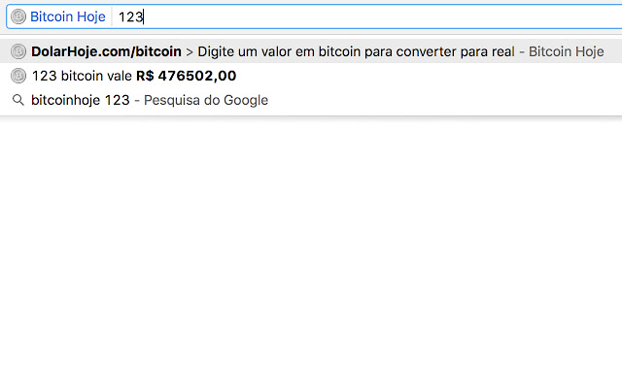Click the coin icon beside '123 bitcoin vale'
This screenshot has height=388, width=622.
tap(18, 76)
